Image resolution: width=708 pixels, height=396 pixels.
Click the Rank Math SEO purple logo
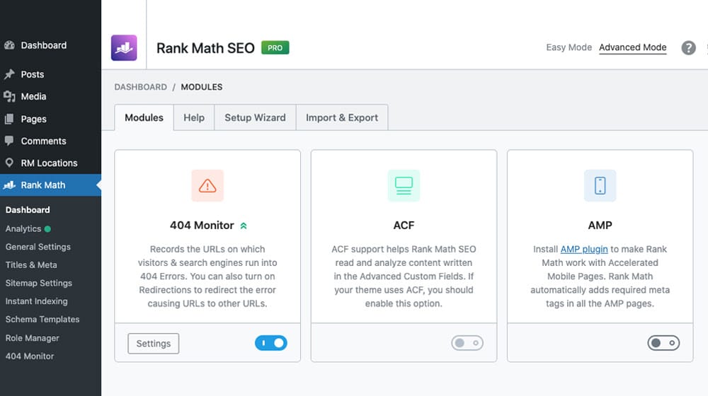124,48
